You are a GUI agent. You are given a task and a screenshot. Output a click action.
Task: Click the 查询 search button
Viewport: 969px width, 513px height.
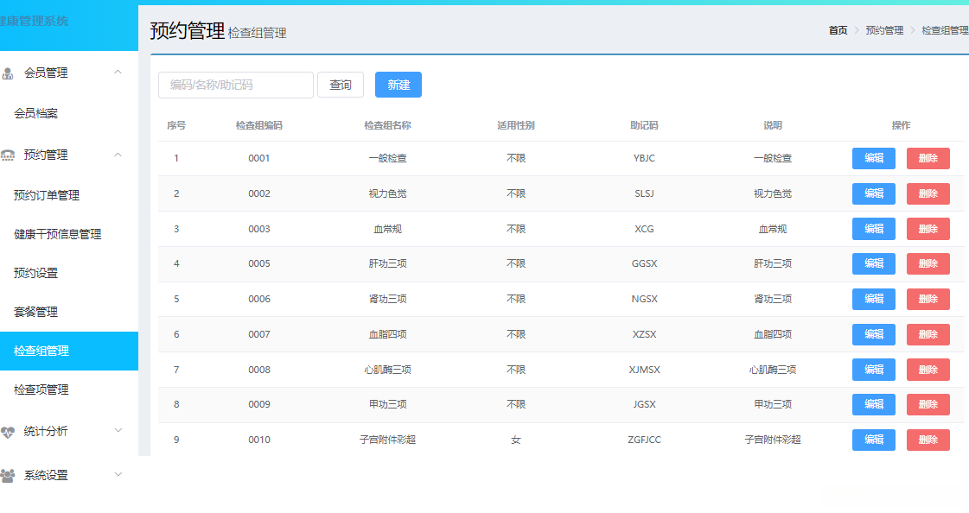pos(341,85)
